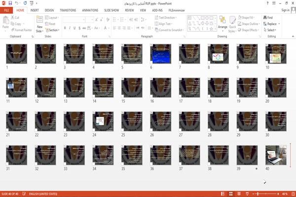Click Find in Editing group
The width and height of the screenshot is (296, 197).
pos(268,18)
